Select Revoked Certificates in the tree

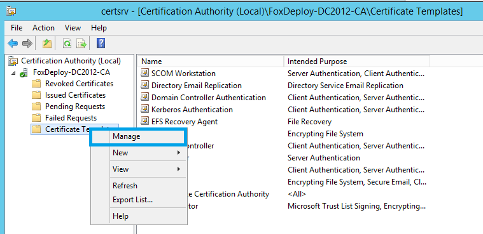pyautogui.click(x=79, y=84)
